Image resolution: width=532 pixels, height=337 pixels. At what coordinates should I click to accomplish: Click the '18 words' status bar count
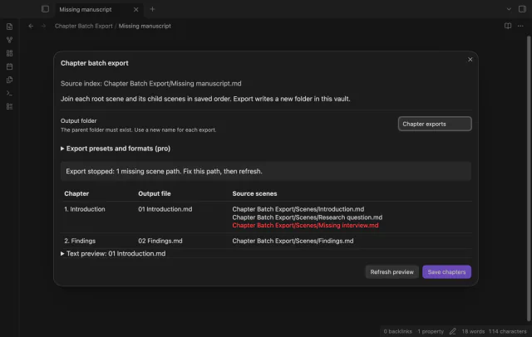click(x=473, y=331)
